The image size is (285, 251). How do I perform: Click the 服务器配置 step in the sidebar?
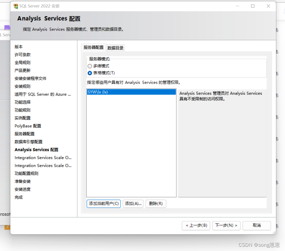tap(24, 134)
